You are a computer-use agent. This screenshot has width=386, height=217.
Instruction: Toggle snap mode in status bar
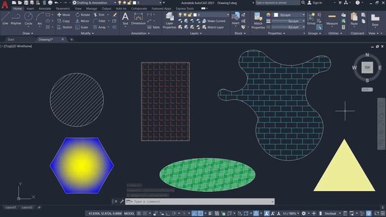click(x=145, y=213)
